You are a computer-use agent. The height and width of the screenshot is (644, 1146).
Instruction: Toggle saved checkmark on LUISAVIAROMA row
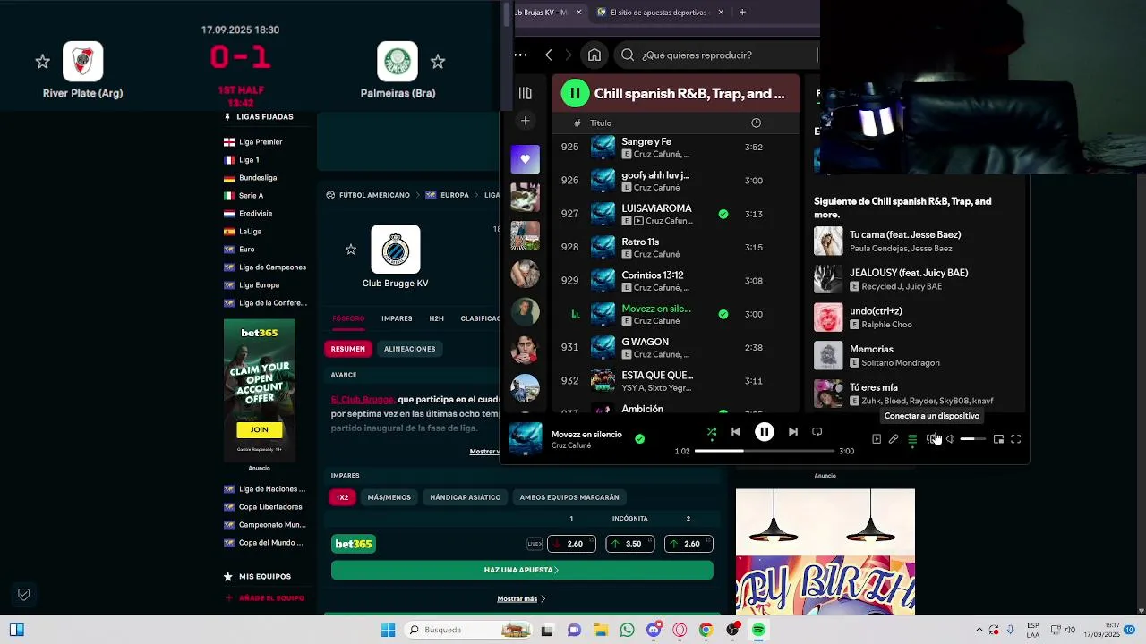coord(723,214)
